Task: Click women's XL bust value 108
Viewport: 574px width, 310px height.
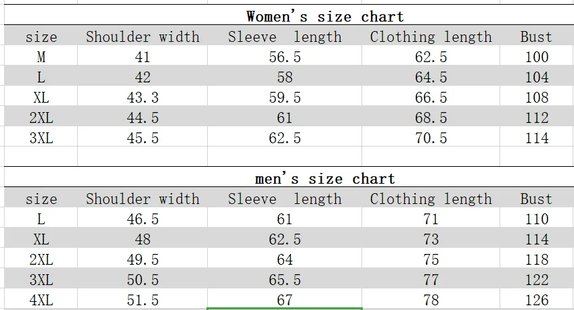Action: [536, 98]
